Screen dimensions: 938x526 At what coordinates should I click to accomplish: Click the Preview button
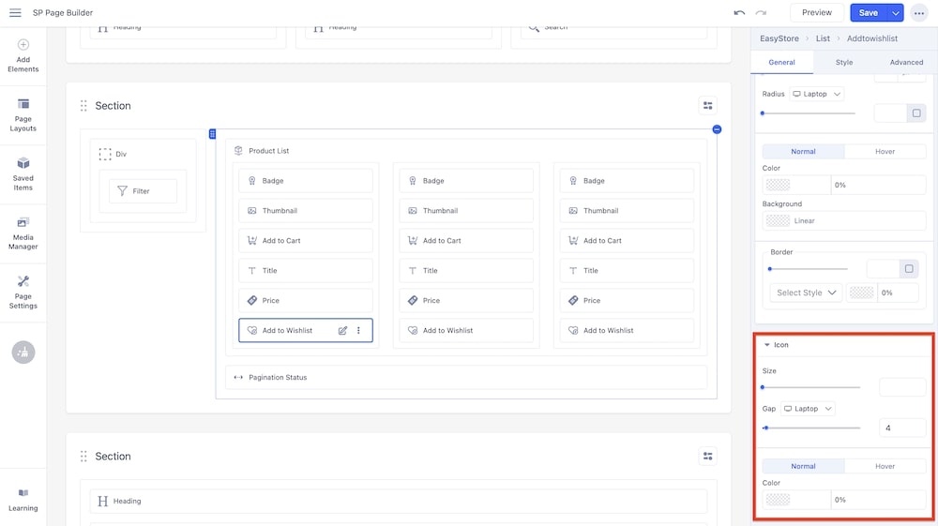coord(816,13)
